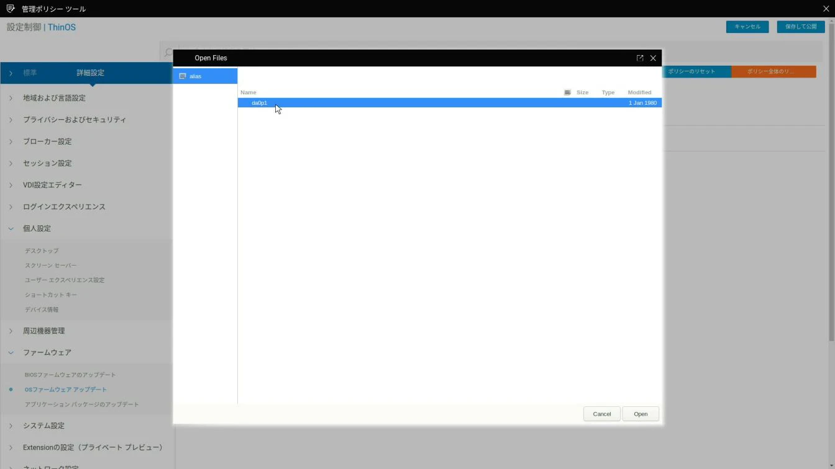Switch to the 詳細設定 tab
Viewport: 835px width, 469px height.
pos(91,73)
